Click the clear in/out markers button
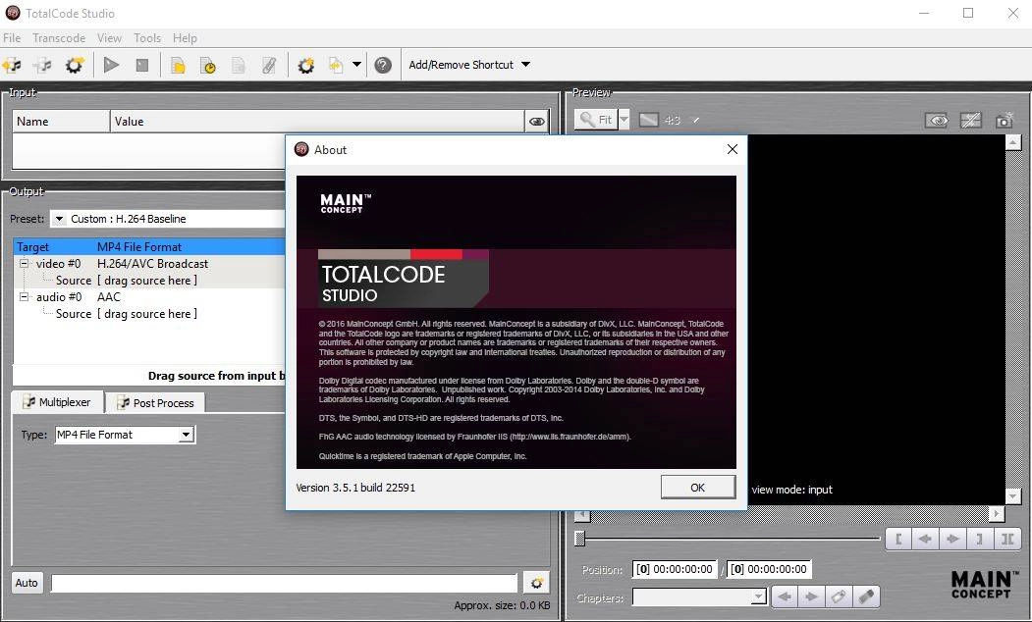 click(1007, 540)
